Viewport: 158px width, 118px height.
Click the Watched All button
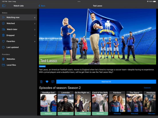[106, 82]
